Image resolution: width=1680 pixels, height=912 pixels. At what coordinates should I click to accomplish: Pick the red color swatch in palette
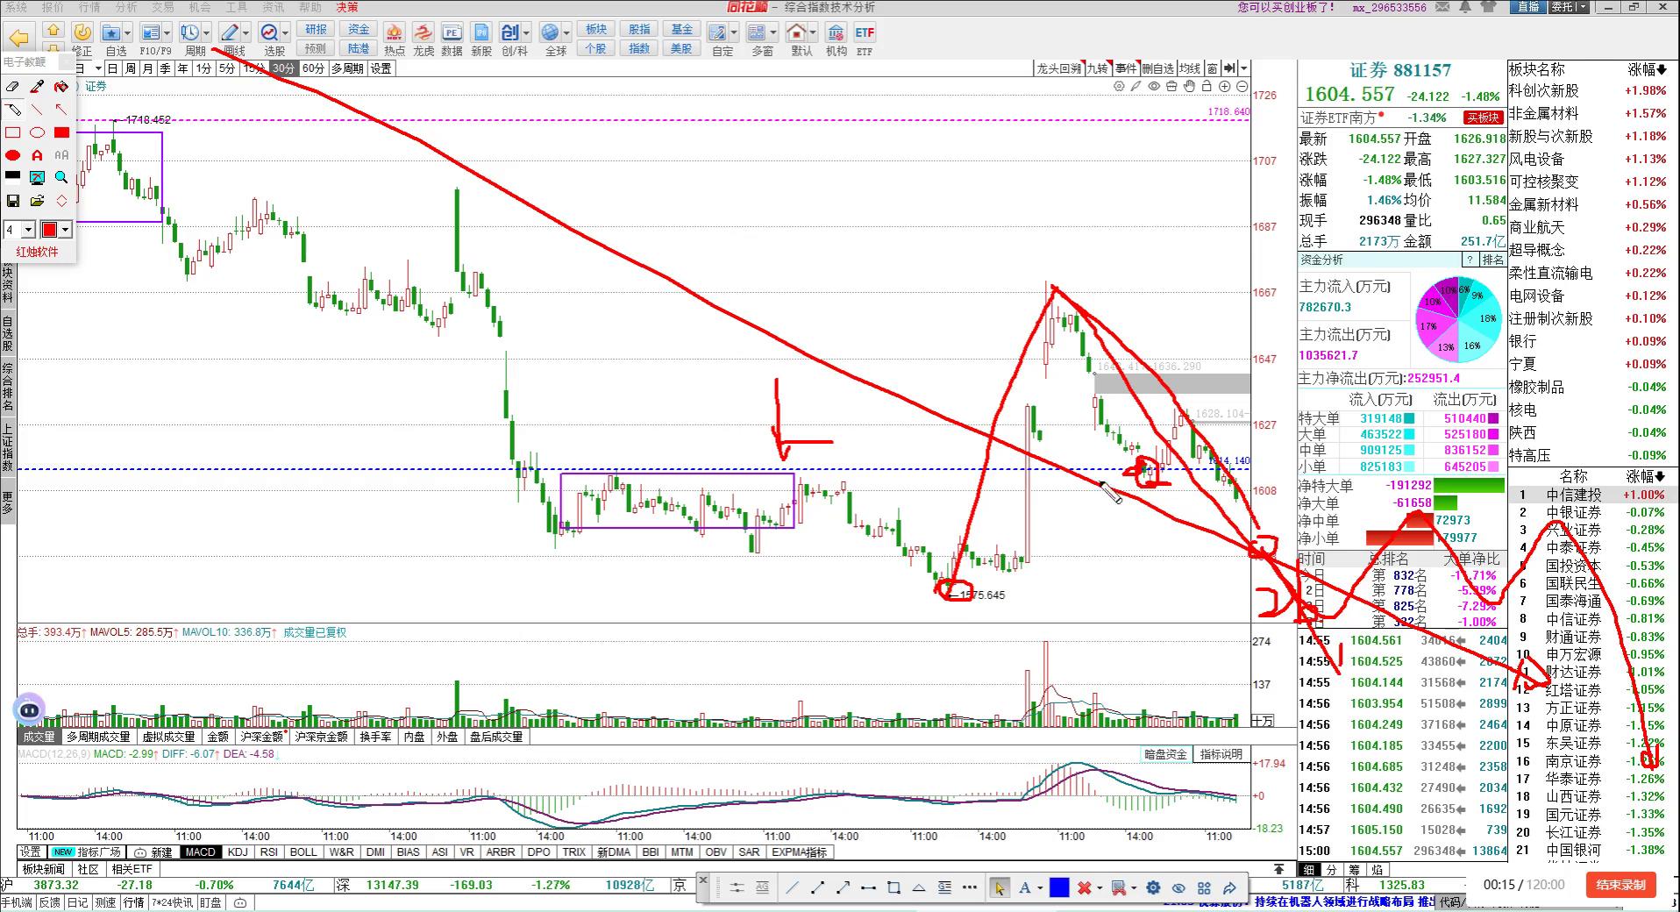click(x=49, y=230)
